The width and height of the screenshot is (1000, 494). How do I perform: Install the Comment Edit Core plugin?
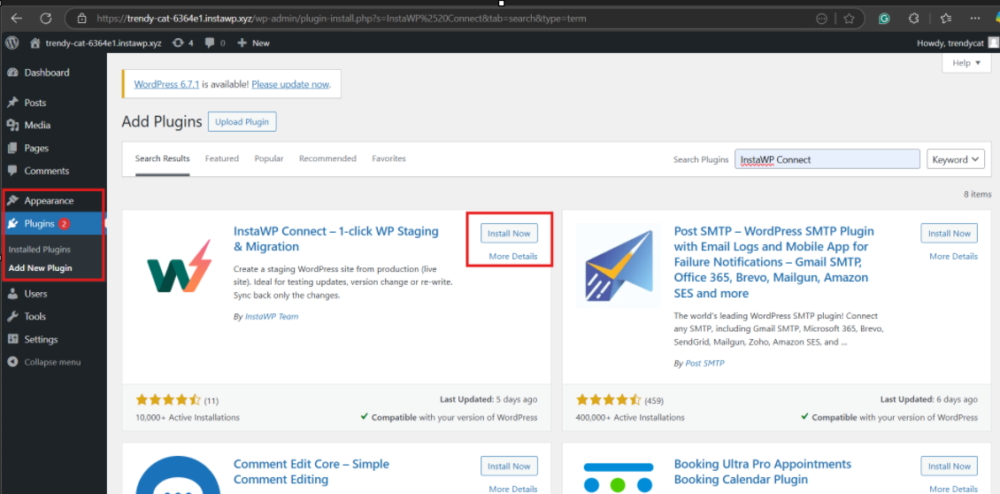pyautogui.click(x=509, y=467)
